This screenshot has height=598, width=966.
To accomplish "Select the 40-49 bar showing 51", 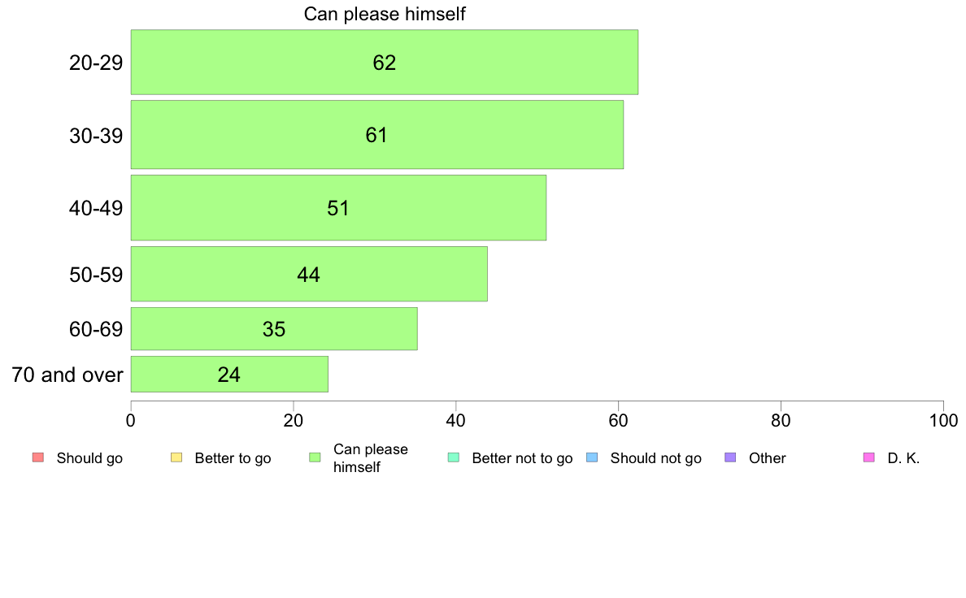I will point(338,208).
